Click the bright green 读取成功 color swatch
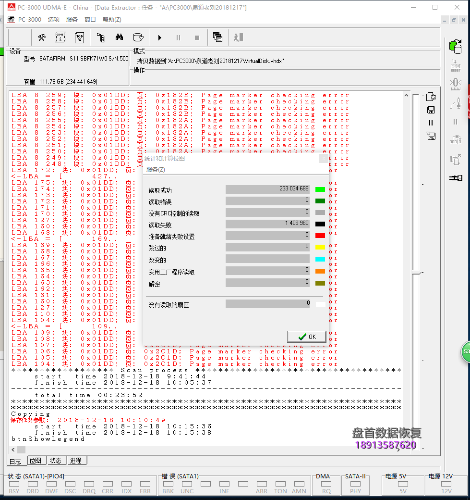470x500 pixels. (x=320, y=189)
